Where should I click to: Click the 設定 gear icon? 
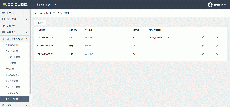coord(3,105)
